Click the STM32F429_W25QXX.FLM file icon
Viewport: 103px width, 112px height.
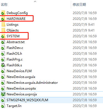[x=3, y=100]
